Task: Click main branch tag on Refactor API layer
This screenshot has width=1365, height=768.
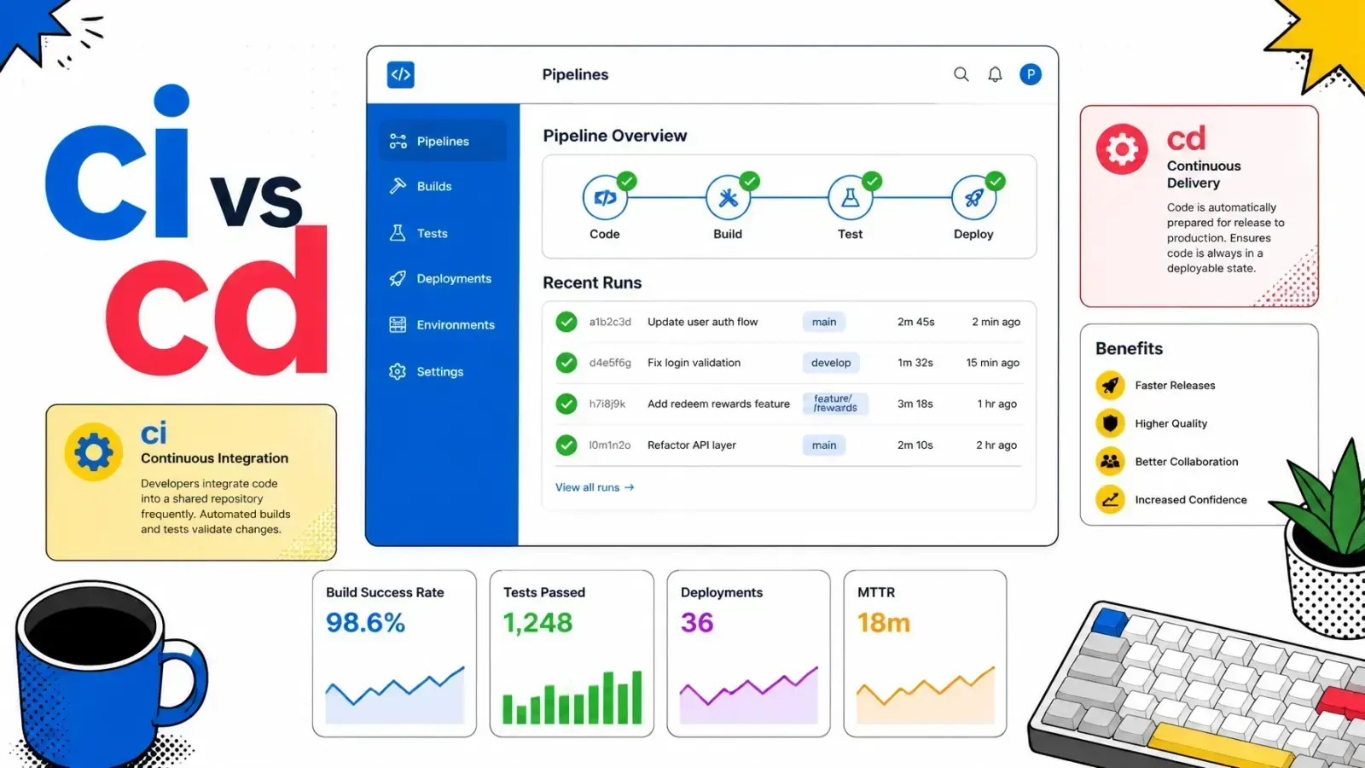Action: 824,445
